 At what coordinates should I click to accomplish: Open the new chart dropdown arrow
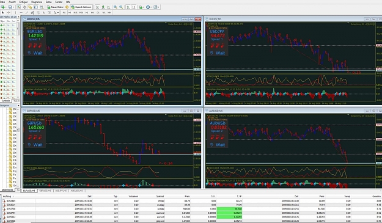click(x=6, y=7)
